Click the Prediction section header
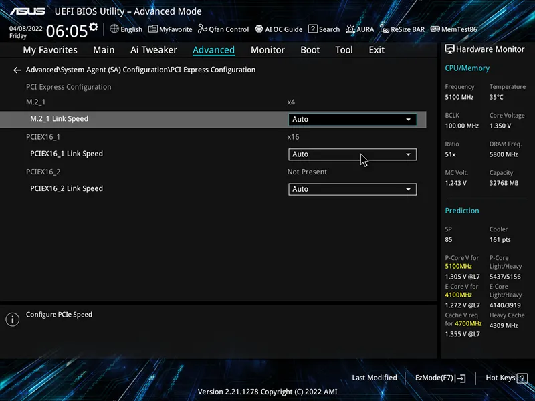535x401 pixels. [462, 211]
